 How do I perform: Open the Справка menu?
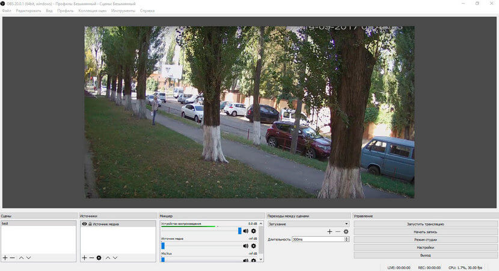click(x=147, y=11)
